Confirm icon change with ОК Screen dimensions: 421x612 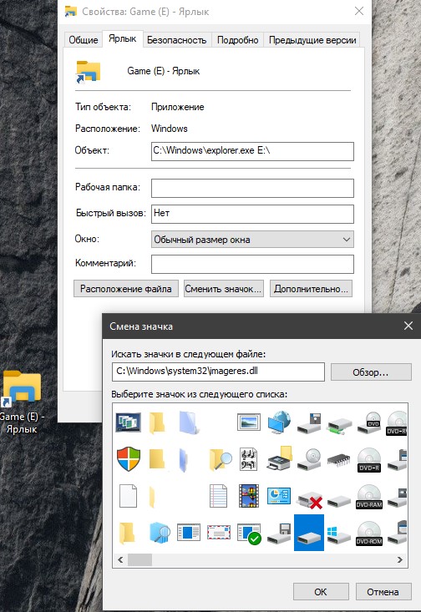(x=321, y=592)
